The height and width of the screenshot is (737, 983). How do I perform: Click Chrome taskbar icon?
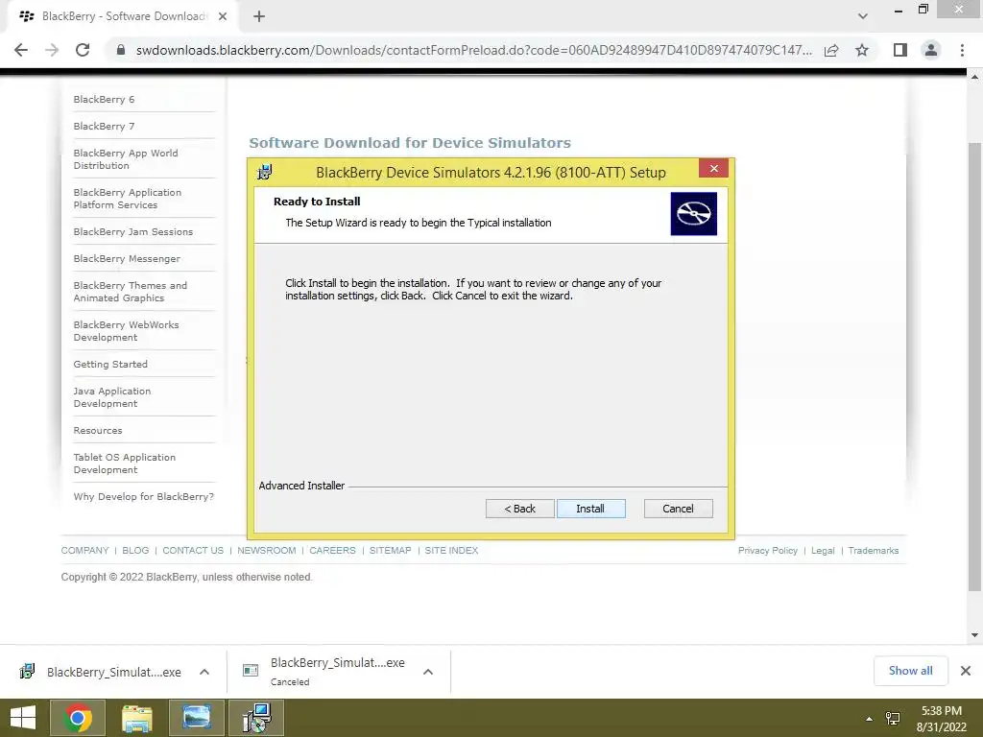click(x=79, y=718)
